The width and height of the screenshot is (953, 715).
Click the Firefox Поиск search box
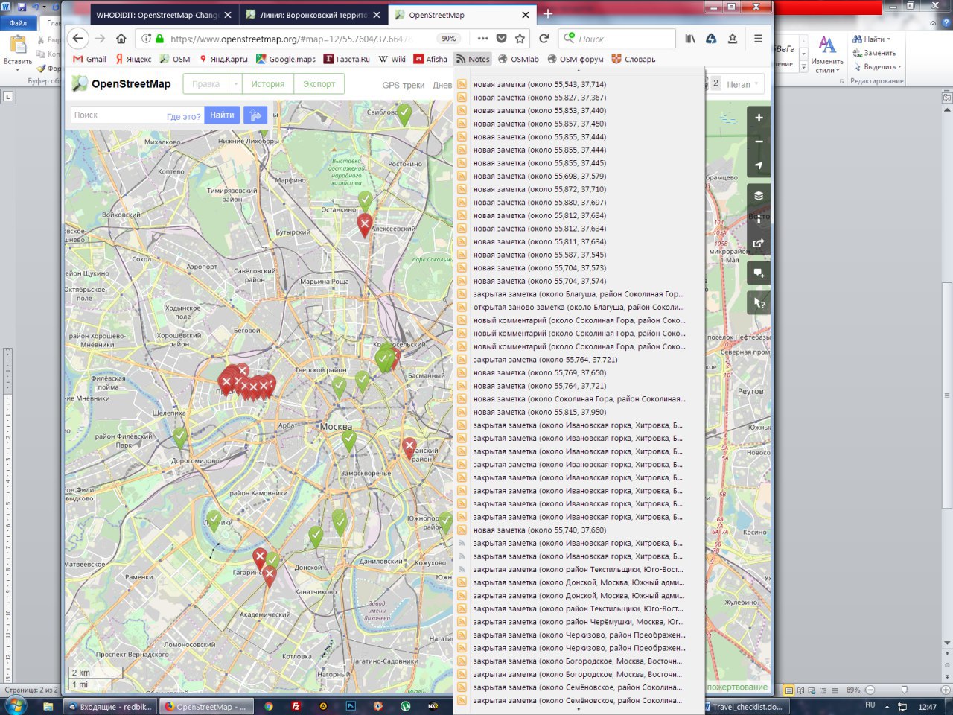618,39
